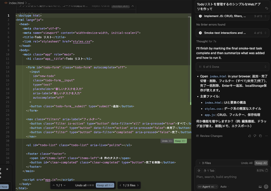Click the index.html file icon in breadcrumb
This screenshot has height=191, width=271.
(x=6, y=3)
